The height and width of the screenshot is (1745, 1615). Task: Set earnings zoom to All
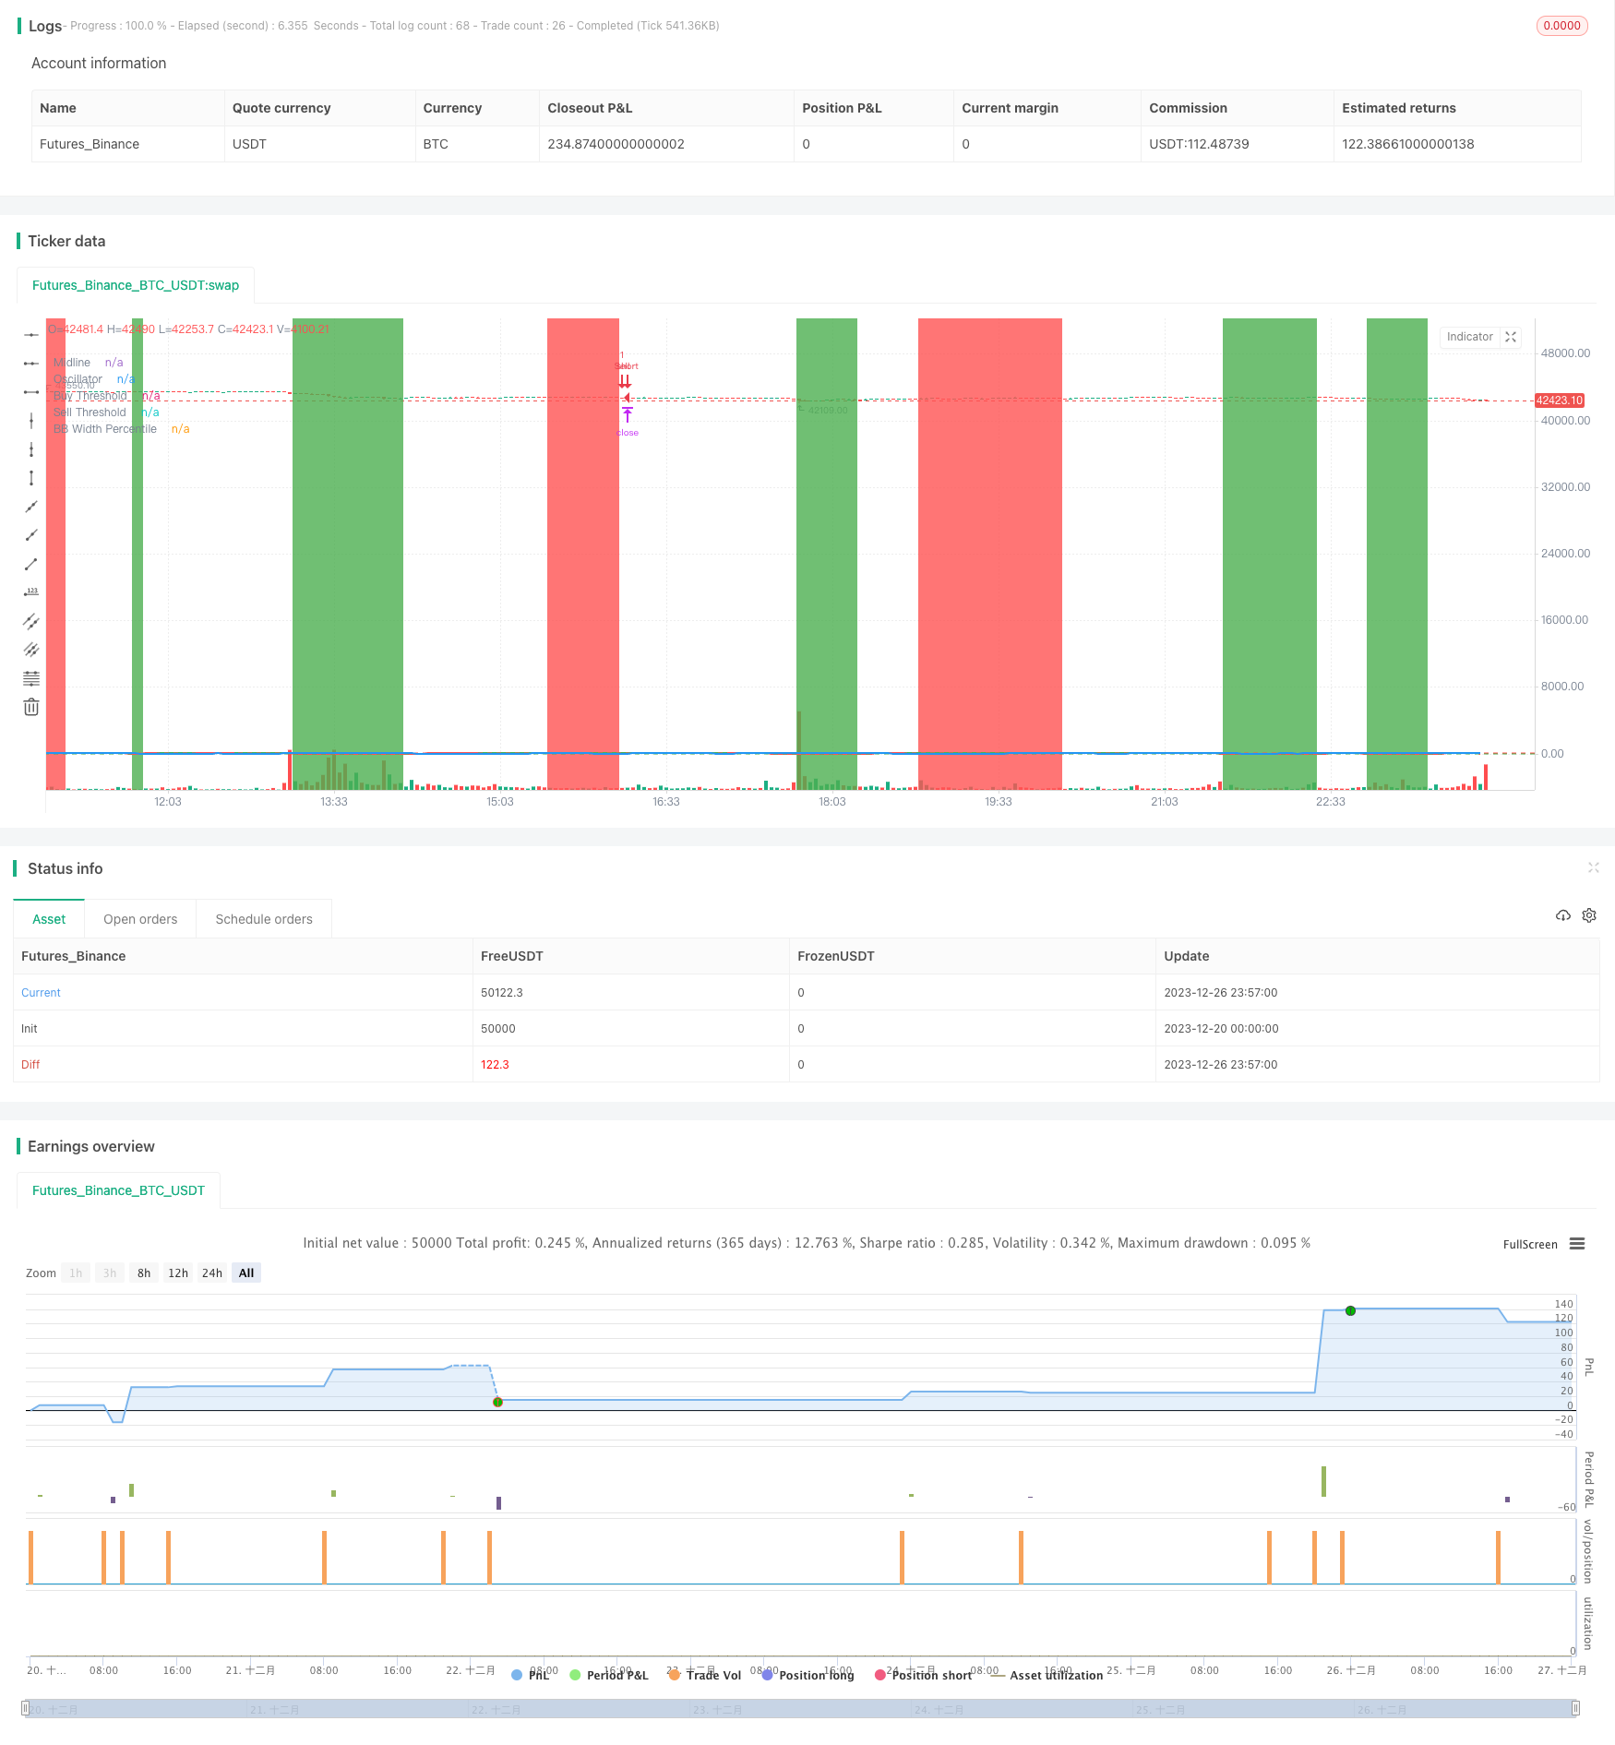pos(246,1273)
